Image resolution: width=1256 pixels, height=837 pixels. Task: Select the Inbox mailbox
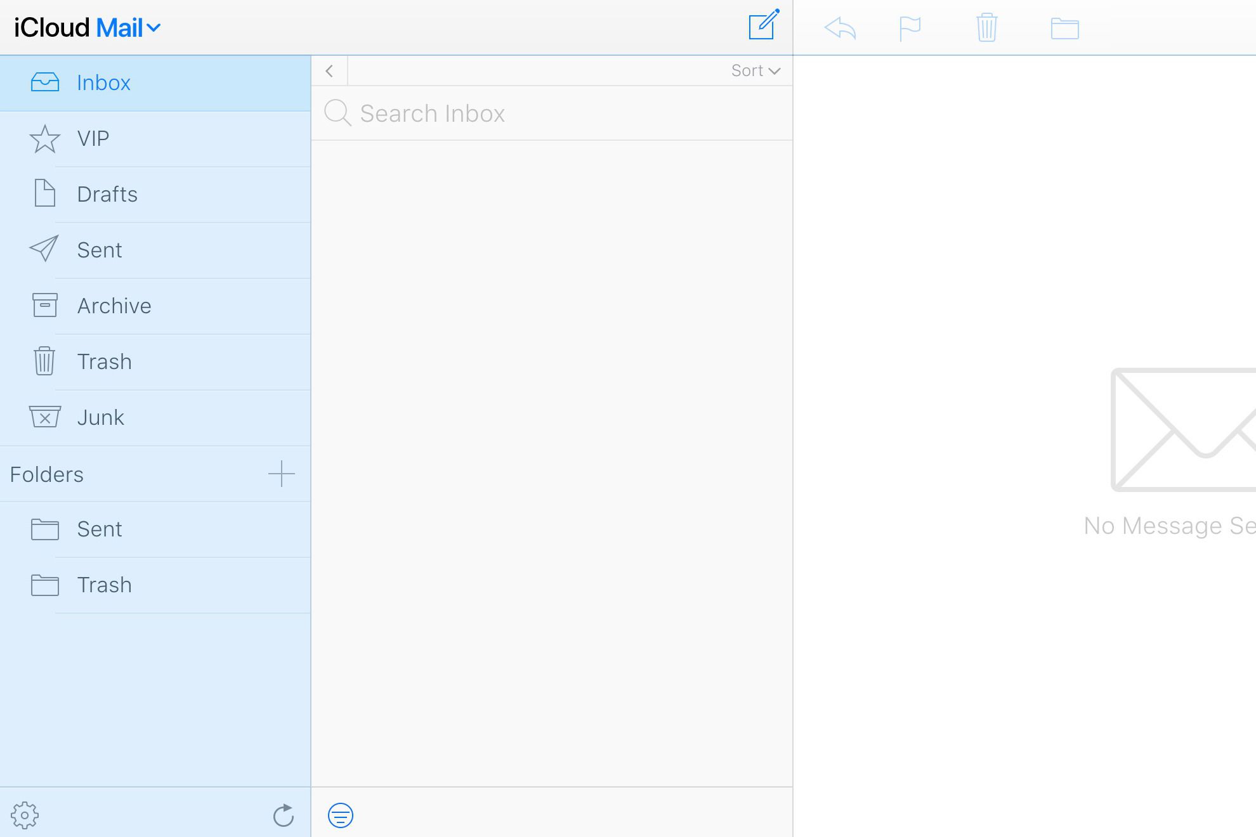click(x=155, y=83)
